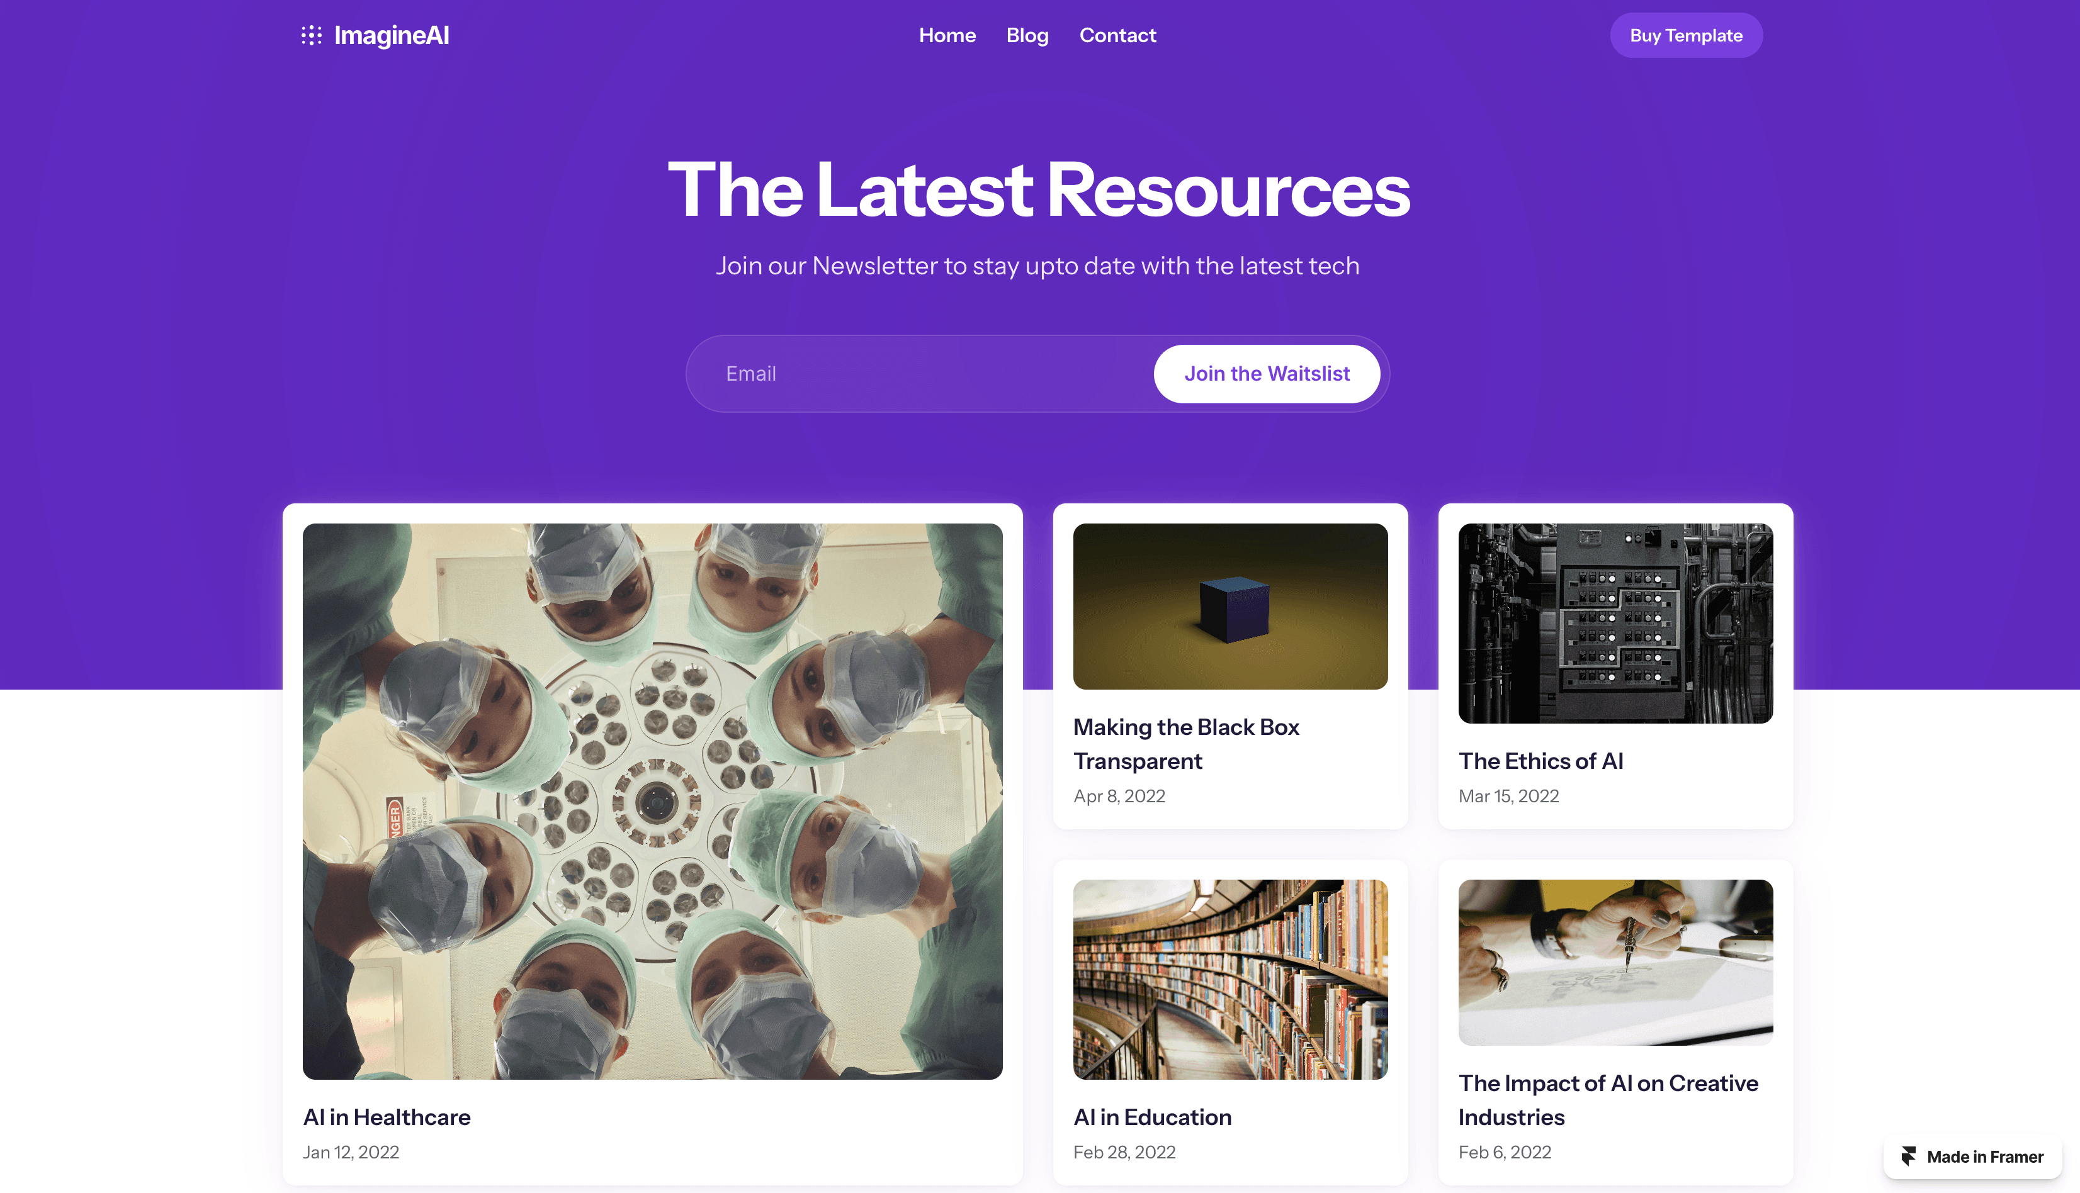Click the ImagineAI brand name text

(x=392, y=35)
